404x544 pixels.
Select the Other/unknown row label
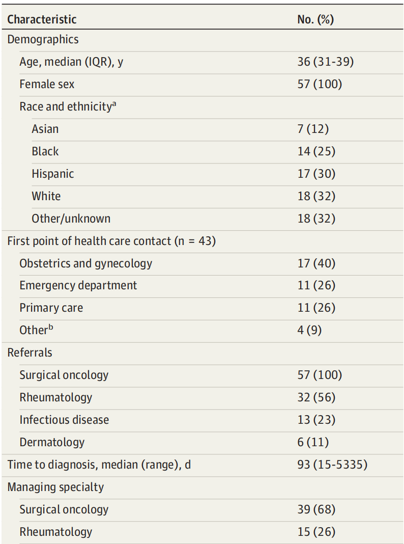(71, 219)
